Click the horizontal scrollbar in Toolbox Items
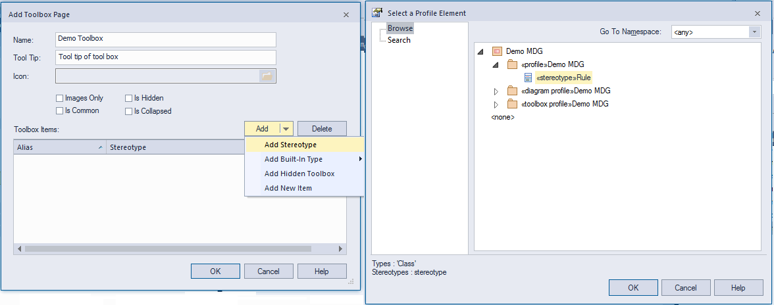The image size is (774, 305). pos(168,249)
